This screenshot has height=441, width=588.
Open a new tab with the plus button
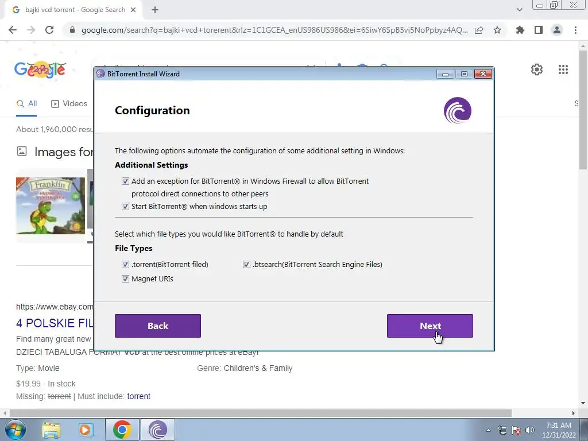pos(155,10)
